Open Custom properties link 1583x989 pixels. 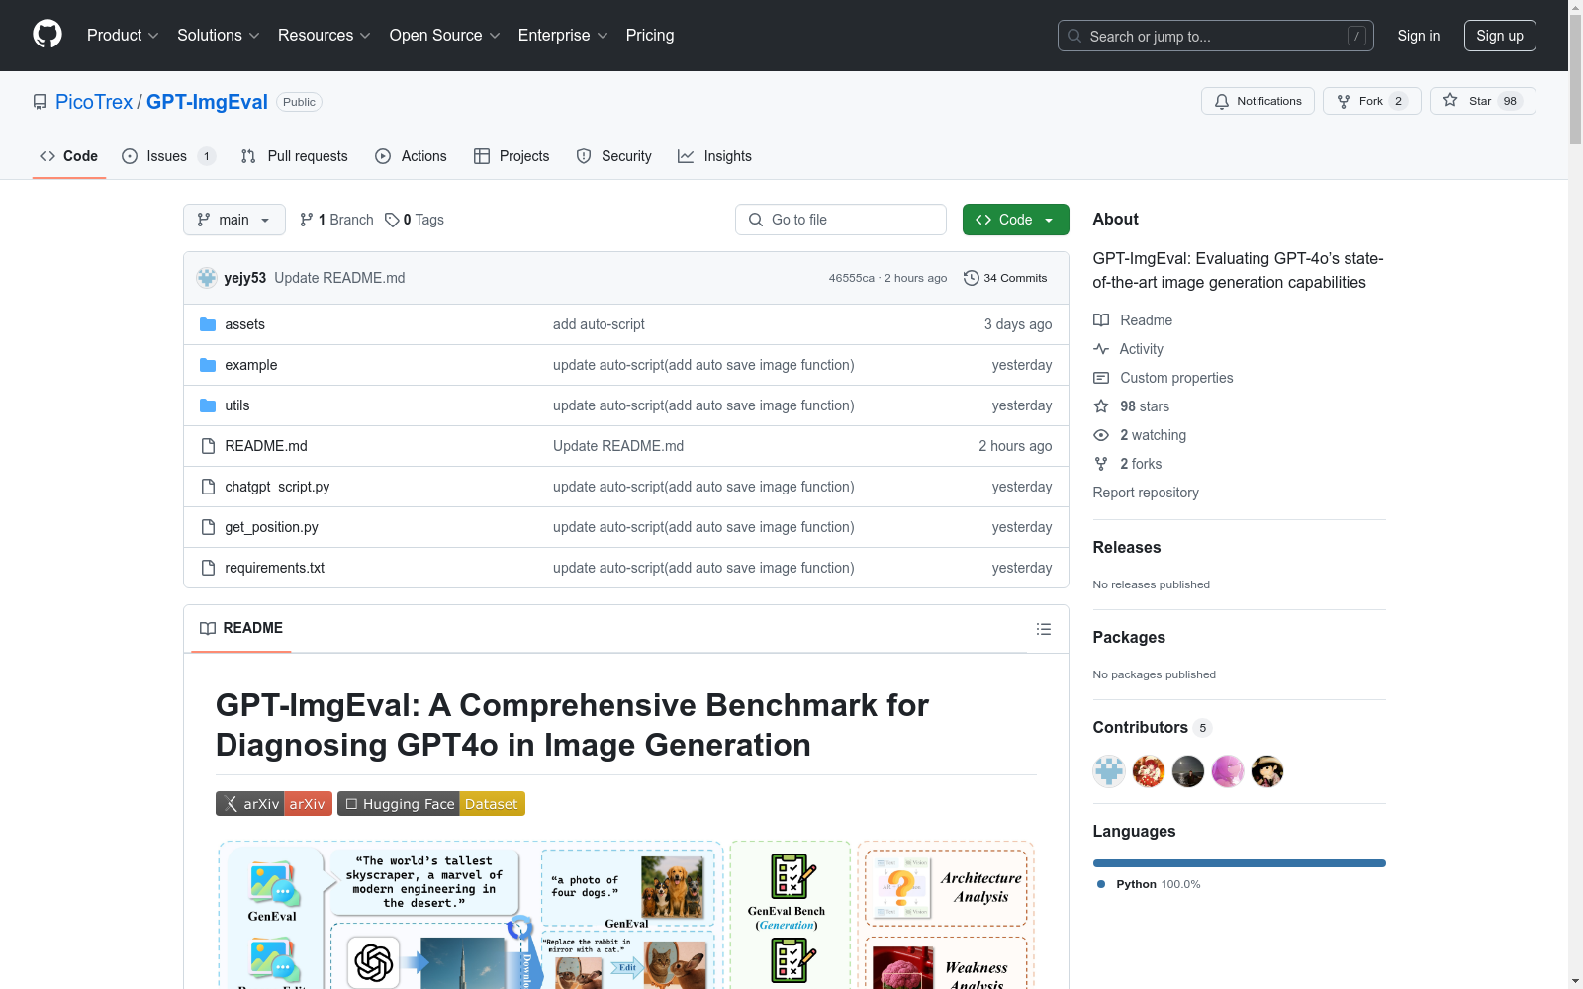tap(1164, 378)
